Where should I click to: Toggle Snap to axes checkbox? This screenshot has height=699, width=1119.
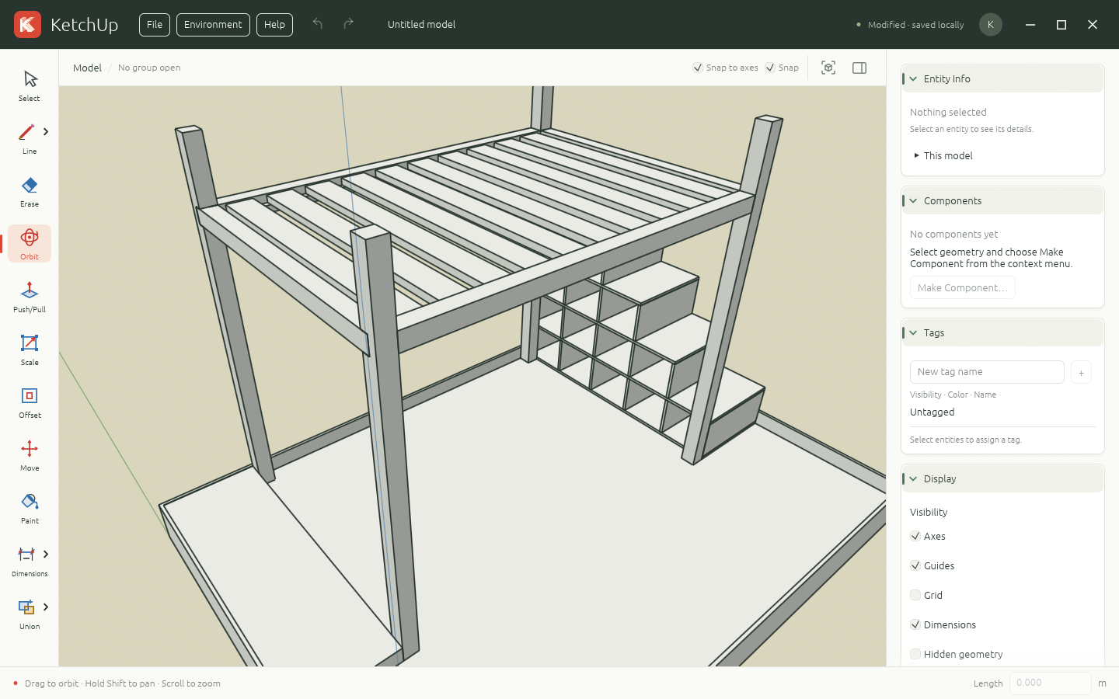click(x=698, y=68)
